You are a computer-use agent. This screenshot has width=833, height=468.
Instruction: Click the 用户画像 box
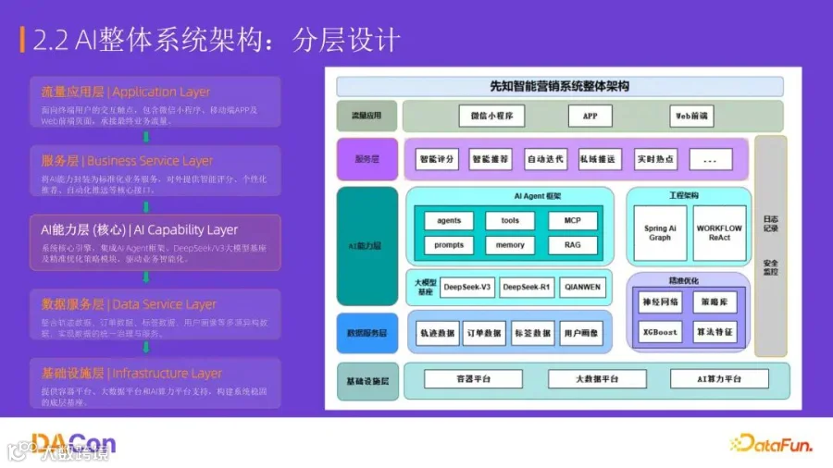581,333
